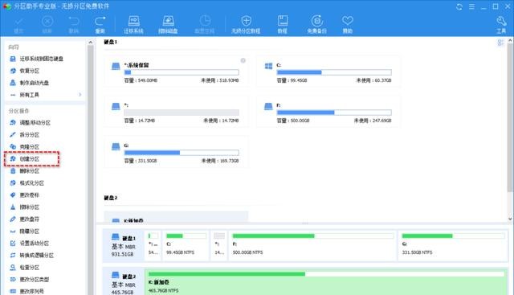Toggle the partition view layout icon
Screen dimensions: 514x295
coord(500,43)
